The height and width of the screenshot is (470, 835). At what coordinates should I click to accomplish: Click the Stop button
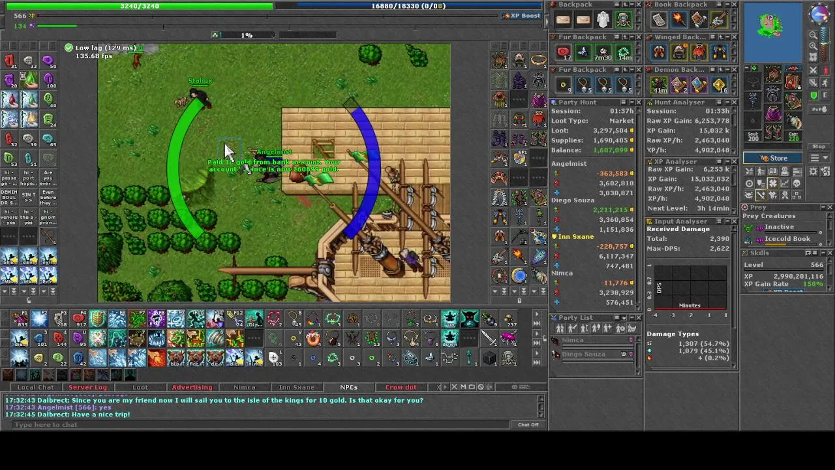[x=819, y=146]
